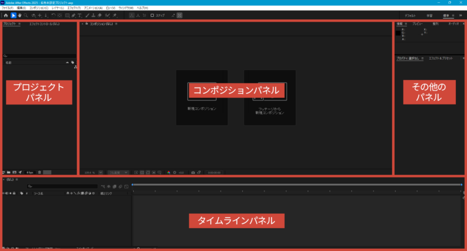The width and height of the screenshot is (467, 251).
Task: Toggle mask and shape path visibility
Action: tap(148, 172)
